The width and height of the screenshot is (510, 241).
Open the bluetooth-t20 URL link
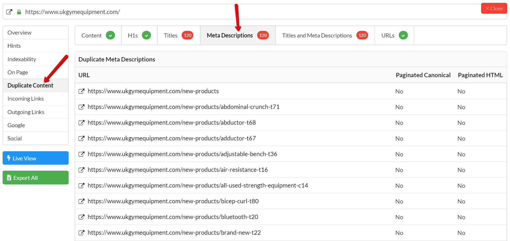tap(173, 217)
